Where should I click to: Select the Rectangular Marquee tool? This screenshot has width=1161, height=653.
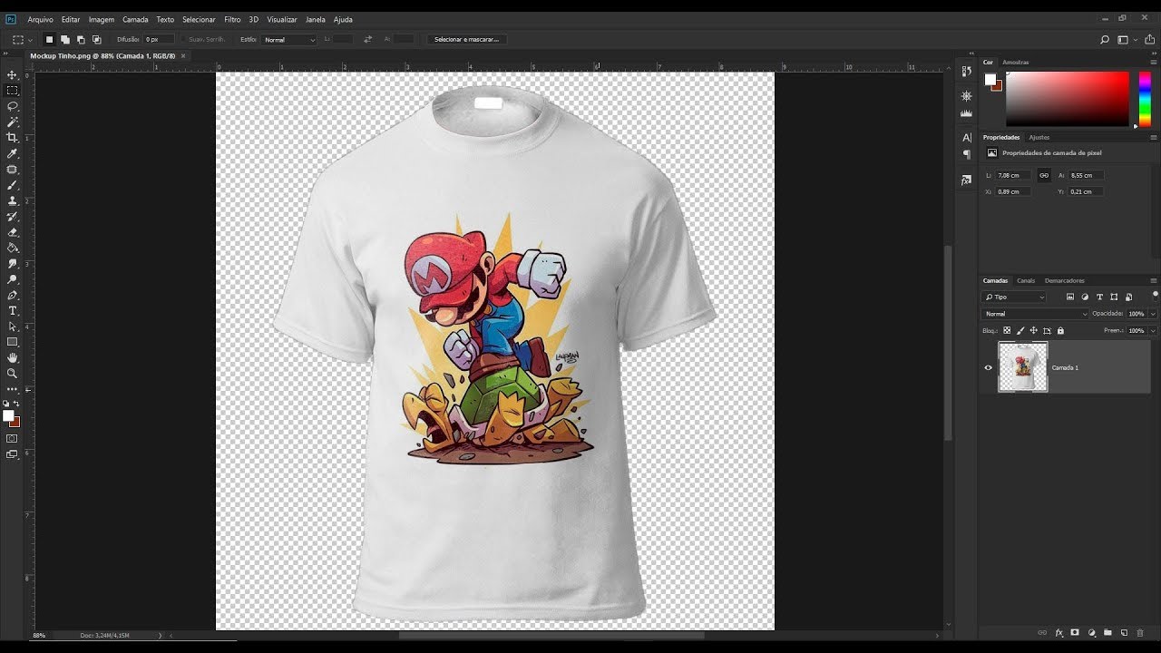coord(13,91)
